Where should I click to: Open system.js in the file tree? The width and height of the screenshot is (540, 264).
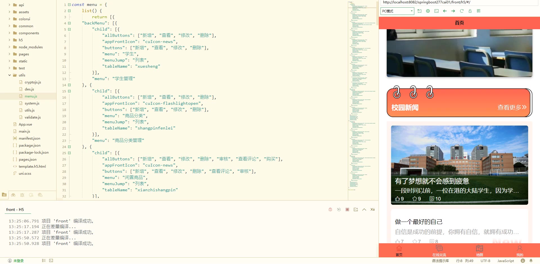tap(32, 103)
